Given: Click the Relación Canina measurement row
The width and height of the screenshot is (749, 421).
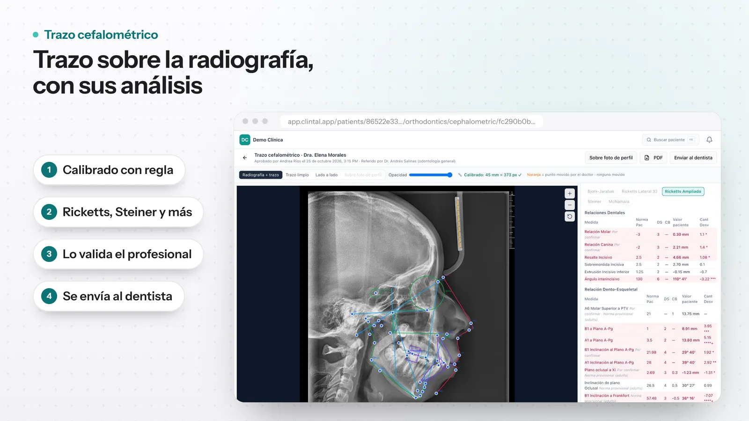Looking at the screenshot, I should coord(650,247).
